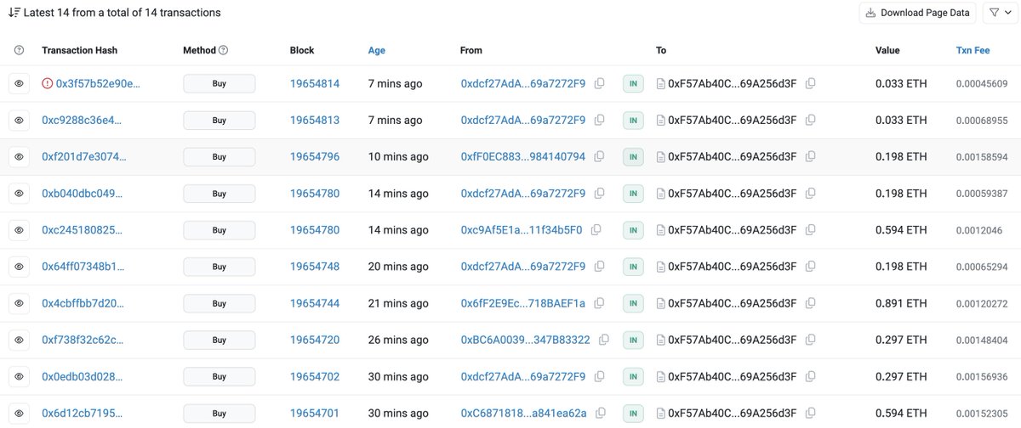The image size is (1021, 428).
Task: Open transaction hash 0xc245180825…
Action: point(82,230)
